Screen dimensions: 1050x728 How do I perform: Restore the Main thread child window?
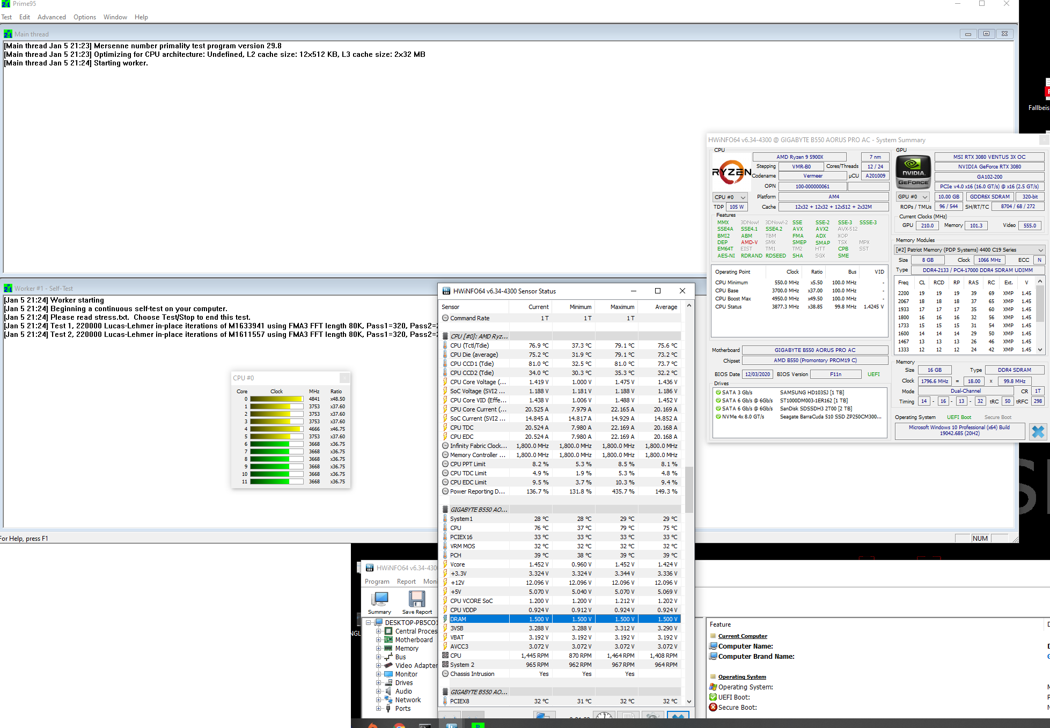(986, 34)
